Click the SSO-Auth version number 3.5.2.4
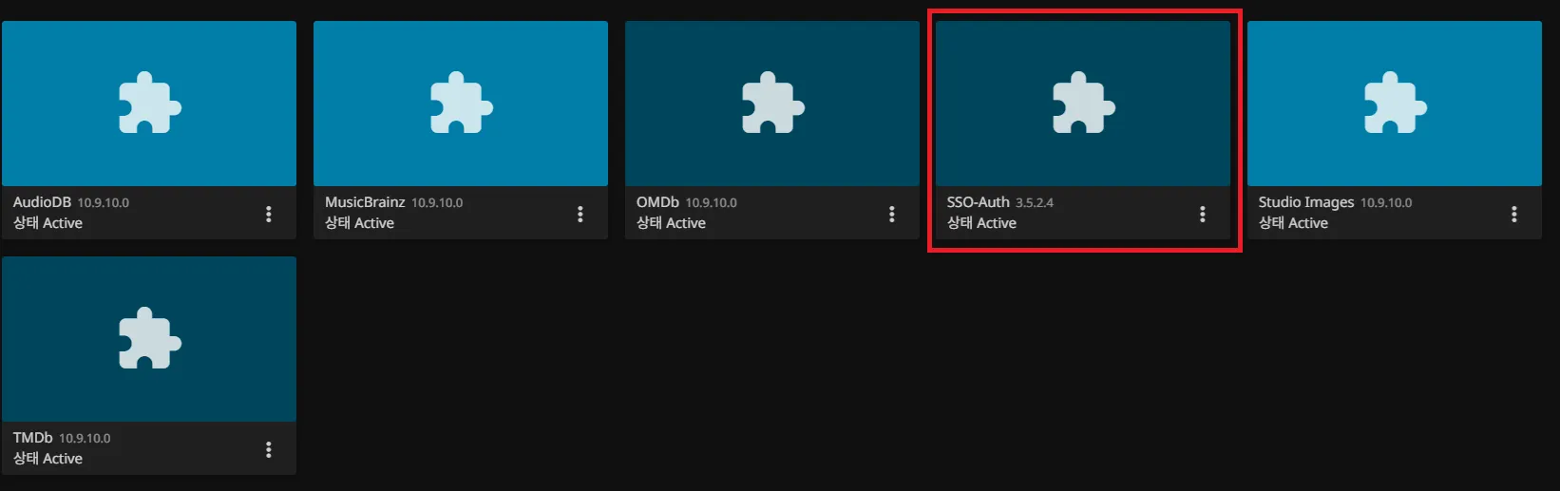The width and height of the screenshot is (1560, 491). pos(1035,203)
